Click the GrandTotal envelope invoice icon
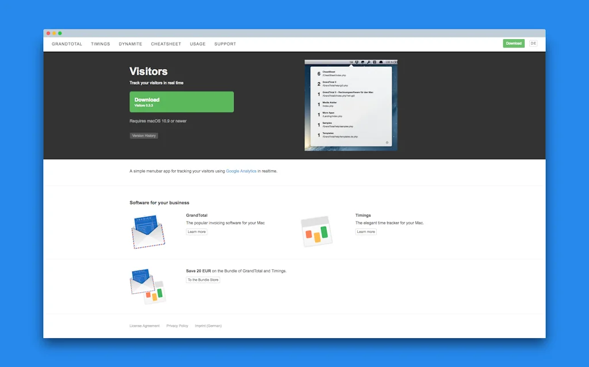The height and width of the screenshot is (367, 589). click(148, 231)
